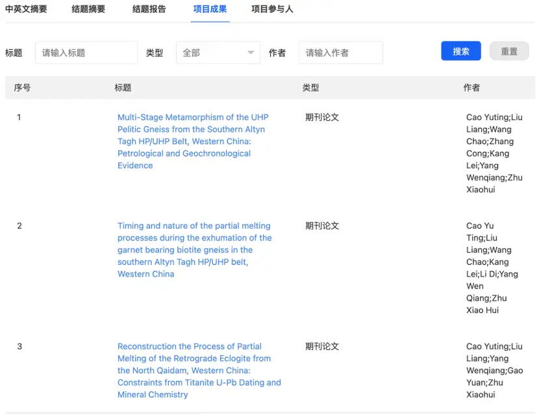Click the 作者 author search input field
Image resolution: width=539 pixels, height=417 pixels.
(340, 52)
